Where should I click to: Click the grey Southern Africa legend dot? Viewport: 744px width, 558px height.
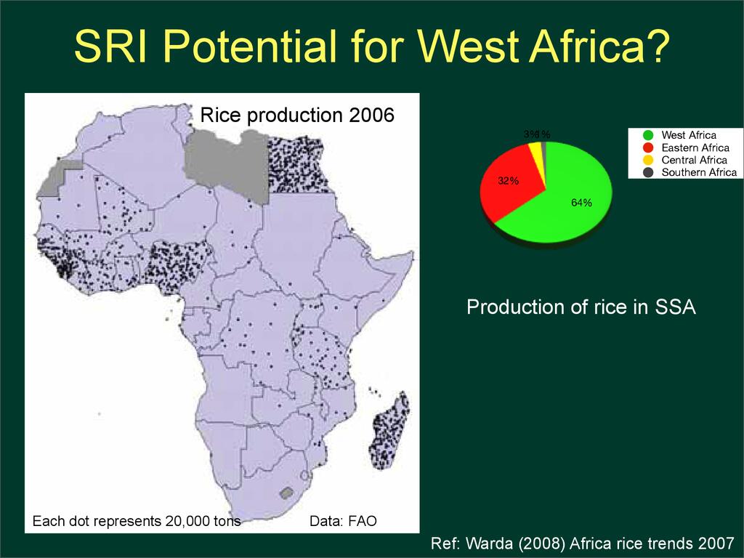click(647, 172)
